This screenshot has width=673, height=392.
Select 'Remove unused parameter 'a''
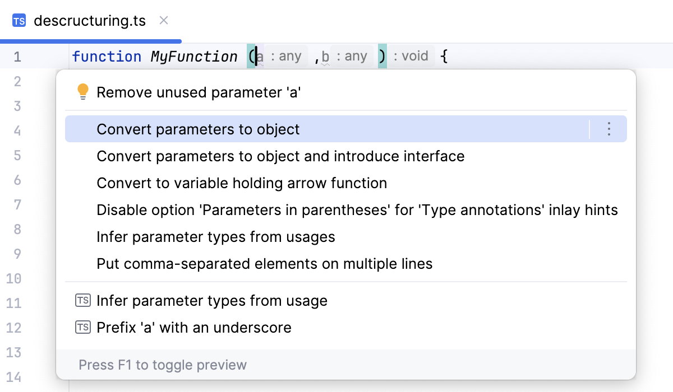click(x=198, y=91)
